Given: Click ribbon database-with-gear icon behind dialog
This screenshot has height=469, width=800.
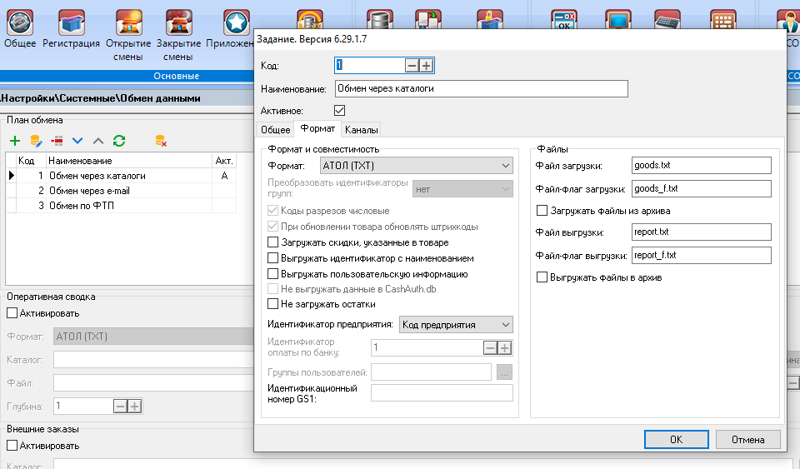Looking at the screenshot, I should tap(310, 19).
